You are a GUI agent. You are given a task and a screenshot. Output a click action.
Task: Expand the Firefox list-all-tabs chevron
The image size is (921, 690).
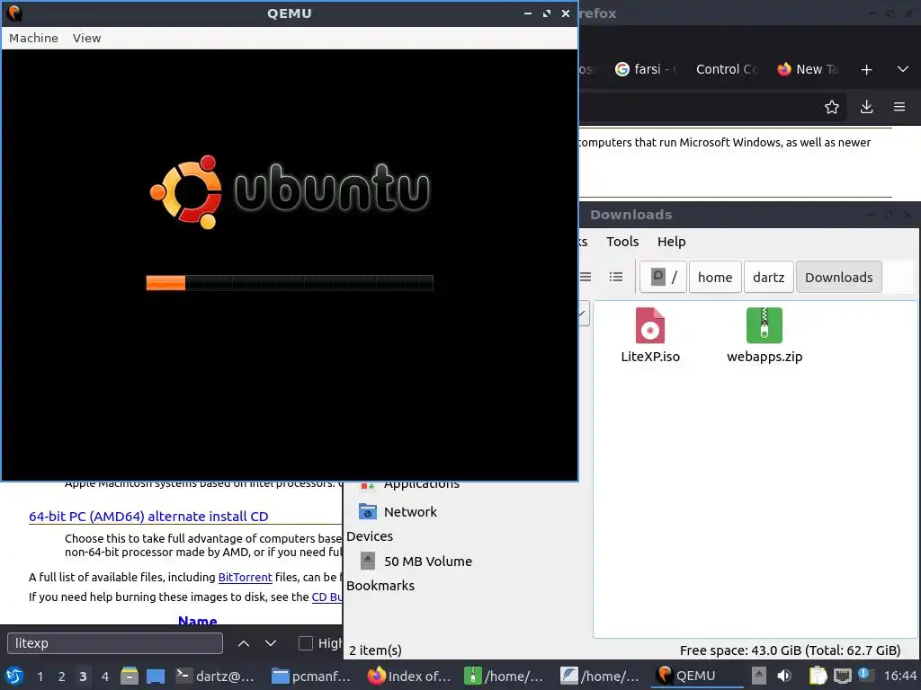tap(903, 69)
